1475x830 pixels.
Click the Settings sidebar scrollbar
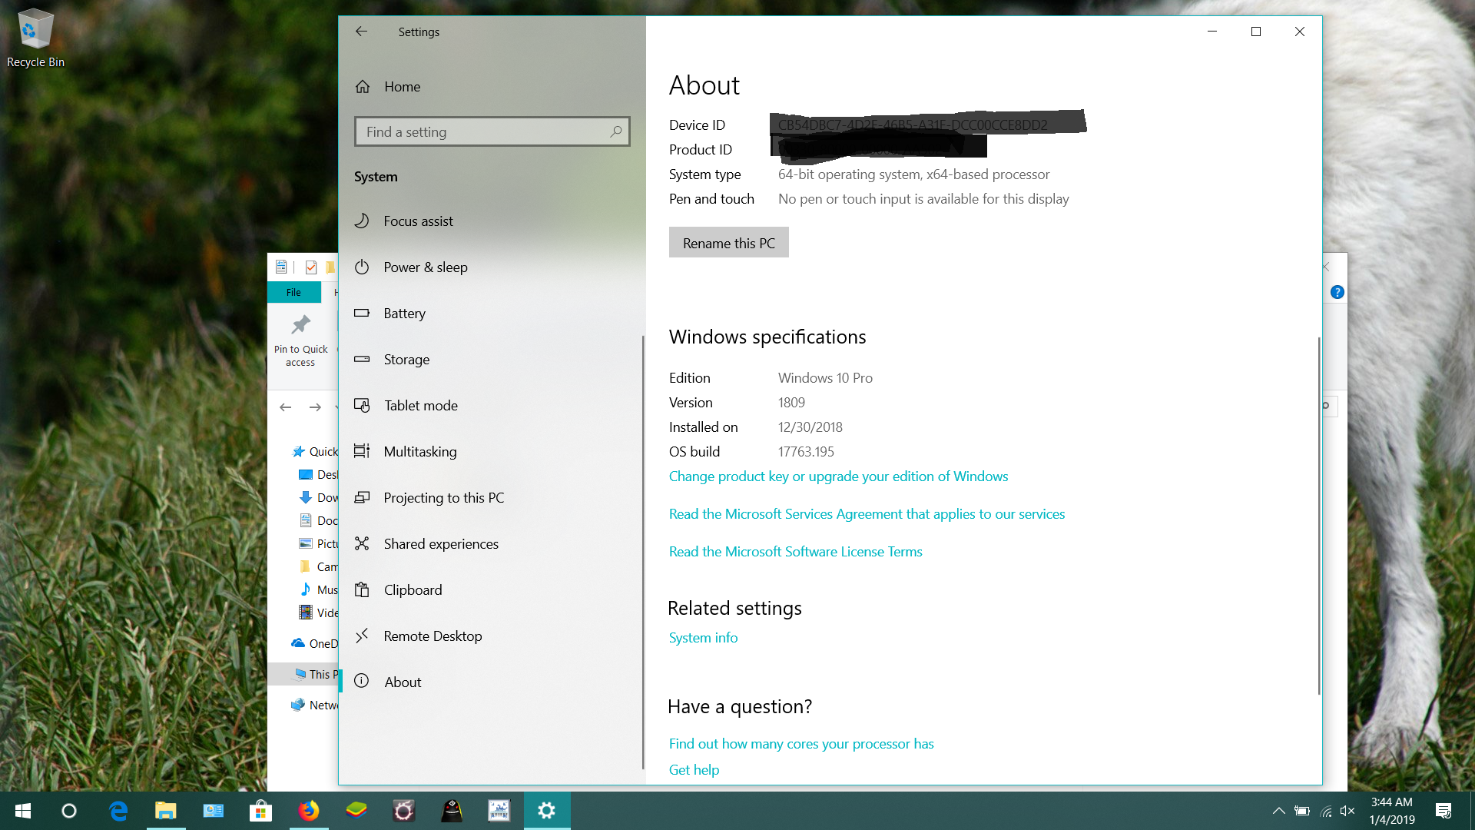(643, 552)
